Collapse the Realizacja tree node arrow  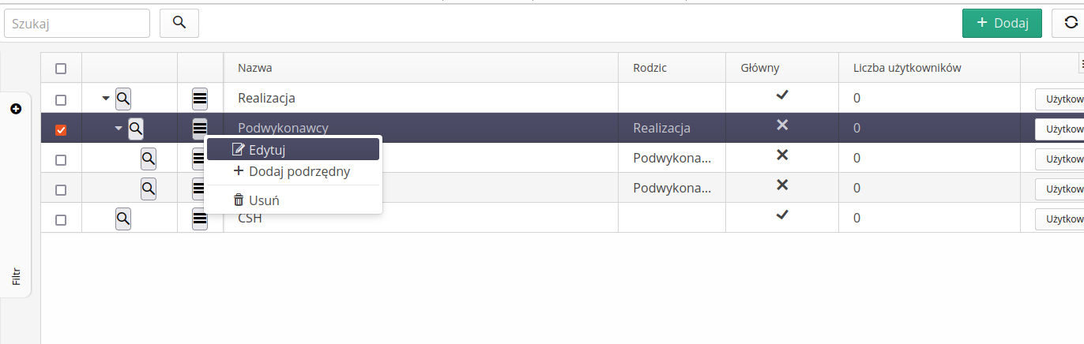click(x=106, y=99)
